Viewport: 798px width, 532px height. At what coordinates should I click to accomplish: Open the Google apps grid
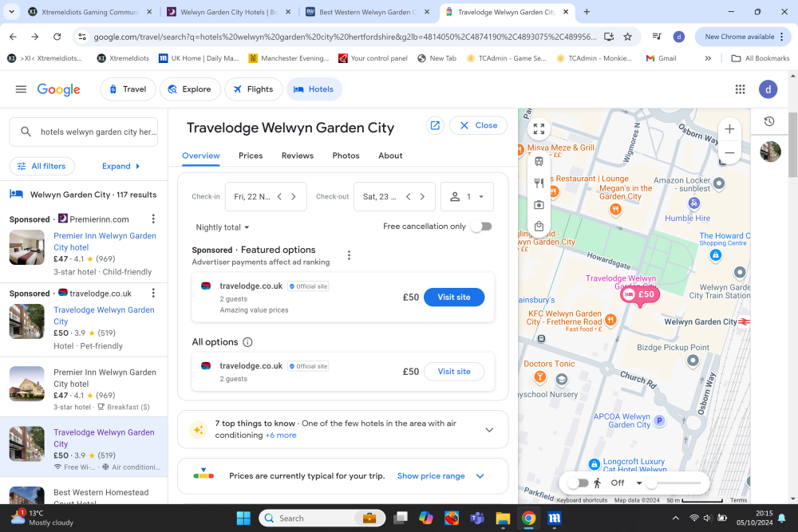point(741,89)
